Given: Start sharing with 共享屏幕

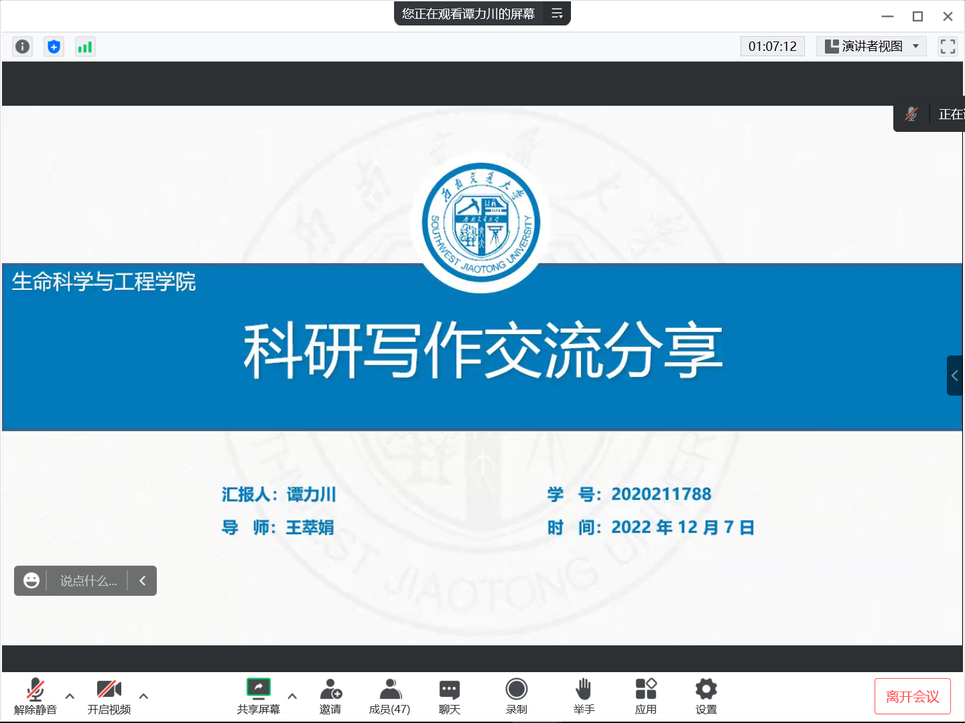Looking at the screenshot, I should click(258, 696).
